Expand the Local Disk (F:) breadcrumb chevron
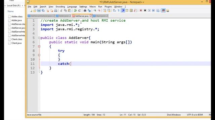Image resolution: width=215 pixels, height=120 pixels. pyautogui.click(x=23, y=6)
